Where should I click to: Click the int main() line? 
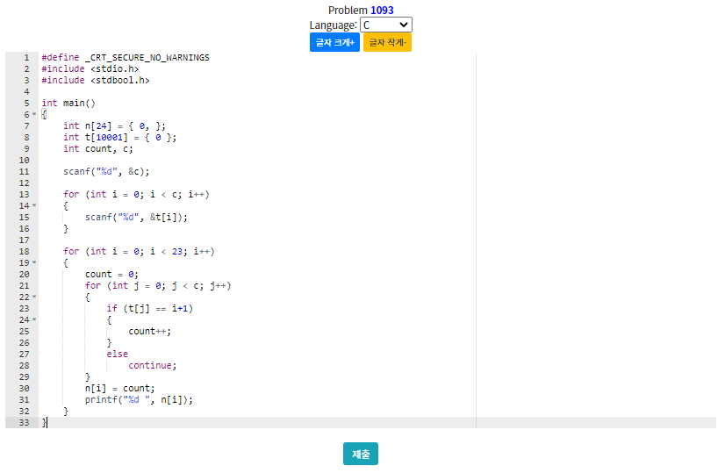point(68,103)
